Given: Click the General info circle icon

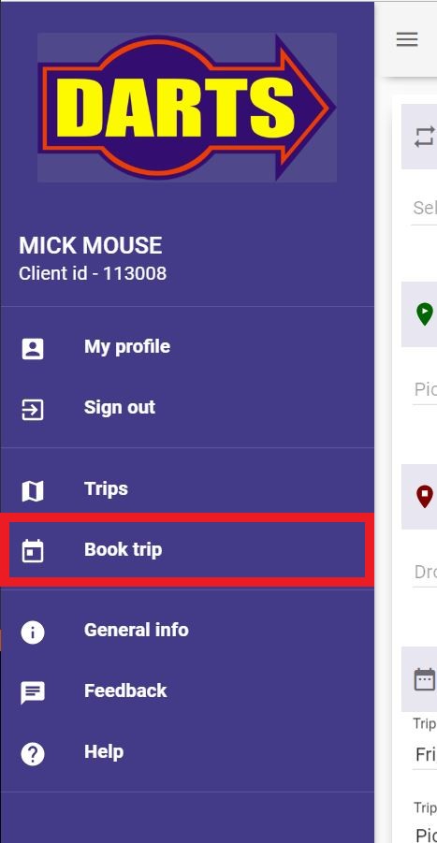Looking at the screenshot, I should pyautogui.click(x=33, y=632).
